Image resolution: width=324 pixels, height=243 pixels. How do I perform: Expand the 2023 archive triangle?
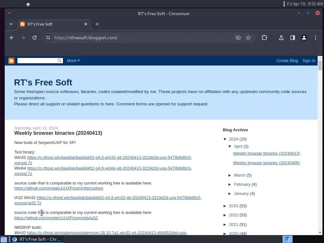(x=225, y=206)
